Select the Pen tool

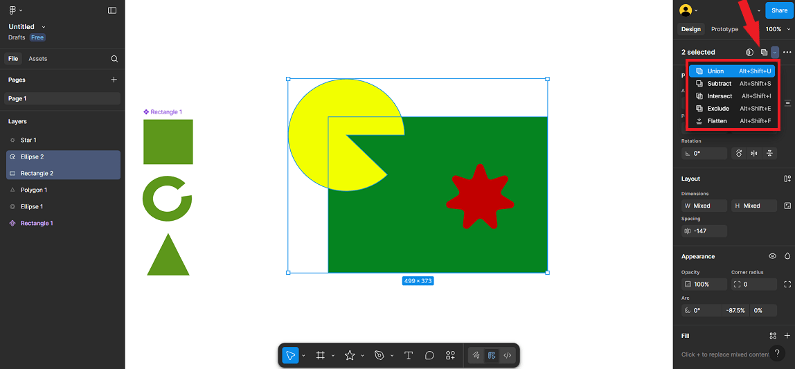coord(379,355)
